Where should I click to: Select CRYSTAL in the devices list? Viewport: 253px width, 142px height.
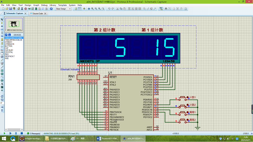(x=9, y=52)
